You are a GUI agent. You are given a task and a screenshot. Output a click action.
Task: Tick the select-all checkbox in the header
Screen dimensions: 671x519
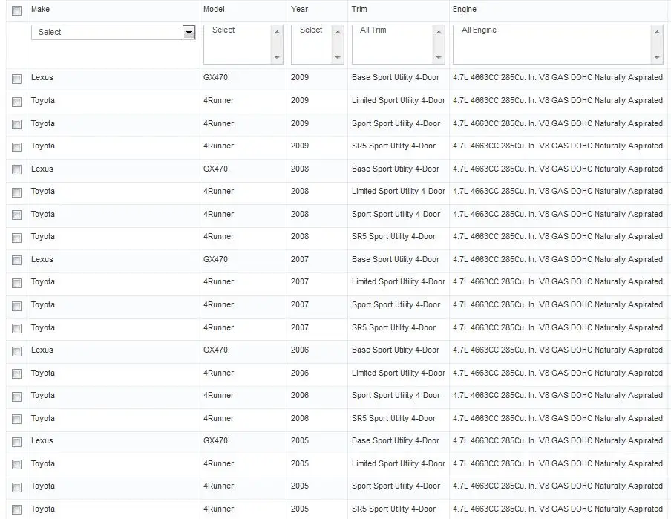click(x=16, y=10)
